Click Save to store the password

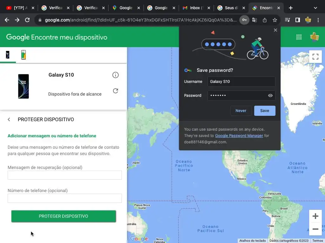pyautogui.click(x=265, y=111)
